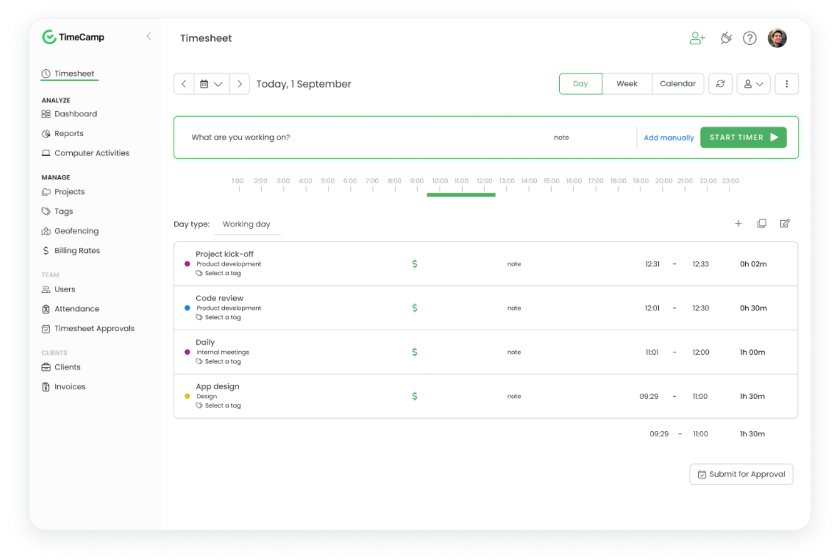Open the user filter dropdown

point(753,83)
